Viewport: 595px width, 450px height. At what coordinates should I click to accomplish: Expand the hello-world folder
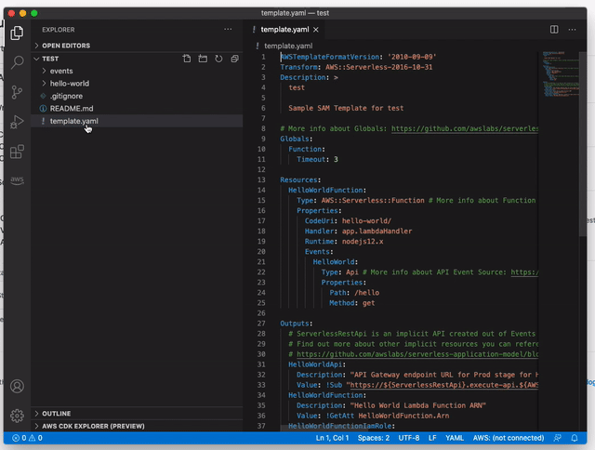70,84
